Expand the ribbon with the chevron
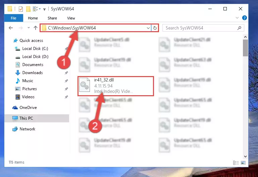Viewport: 258px width, 177px height. 237,18
